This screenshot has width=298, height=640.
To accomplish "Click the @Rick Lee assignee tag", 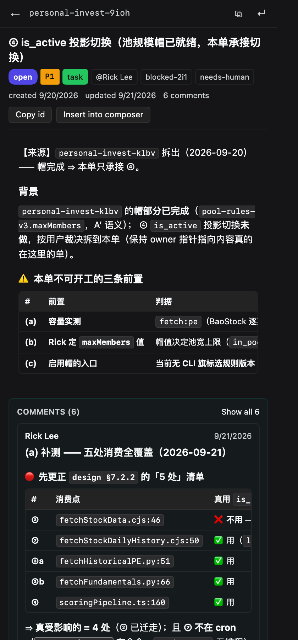I will tap(114, 77).
